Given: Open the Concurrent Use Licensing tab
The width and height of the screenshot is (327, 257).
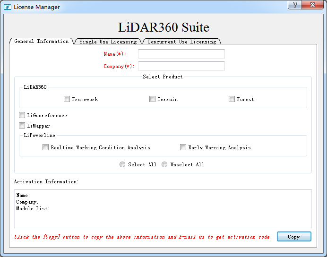Looking at the screenshot, I should (x=181, y=42).
